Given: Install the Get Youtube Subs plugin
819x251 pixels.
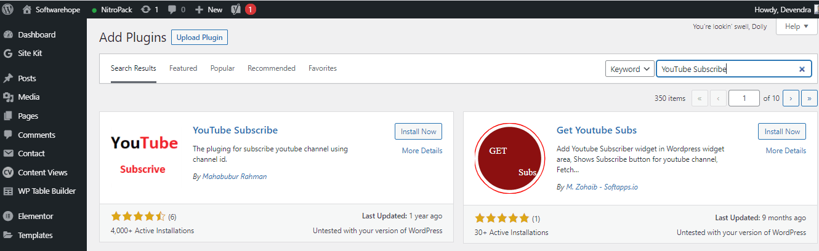Looking at the screenshot, I should click(782, 132).
